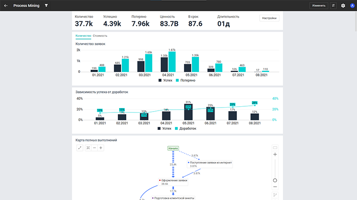357x200 pixels.
Task: Click the 23.4k edge label
Action: [x=173, y=164]
